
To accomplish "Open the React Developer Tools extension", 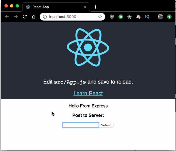I will [130, 17].
